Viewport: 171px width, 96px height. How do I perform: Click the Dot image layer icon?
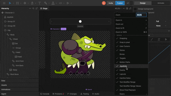coord(13,43)
